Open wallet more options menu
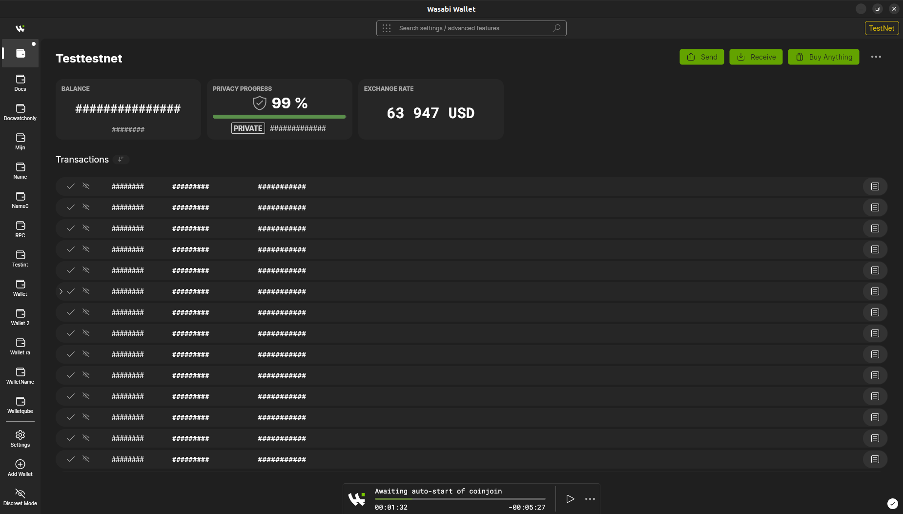 coord(876,57)
